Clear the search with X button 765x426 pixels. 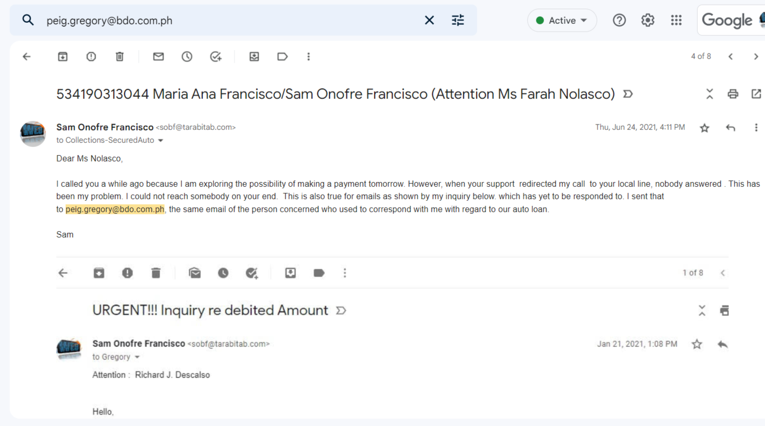click(x=429, y=20)
